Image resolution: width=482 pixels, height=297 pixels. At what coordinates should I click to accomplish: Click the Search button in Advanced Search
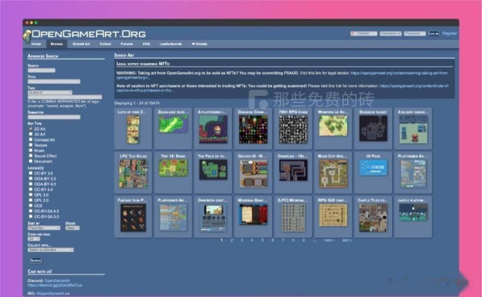pos(36,260)
